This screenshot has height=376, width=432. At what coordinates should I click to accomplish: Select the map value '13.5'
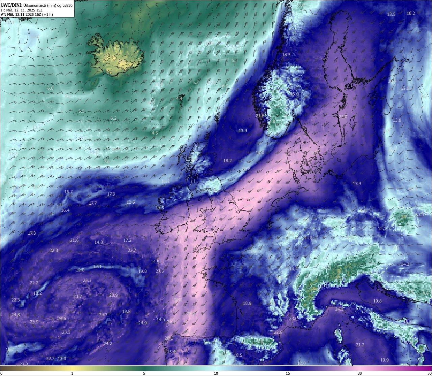(x=391, y=15)
